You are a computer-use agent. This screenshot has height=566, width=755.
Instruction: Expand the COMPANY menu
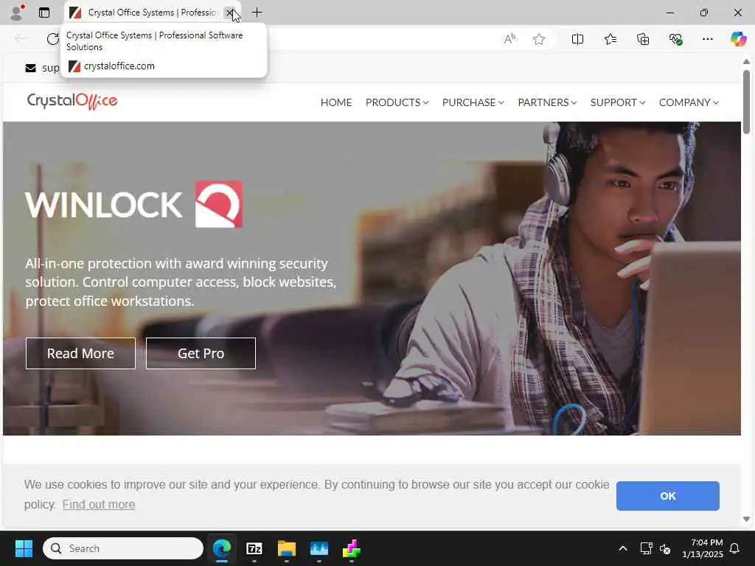[689, 102]
